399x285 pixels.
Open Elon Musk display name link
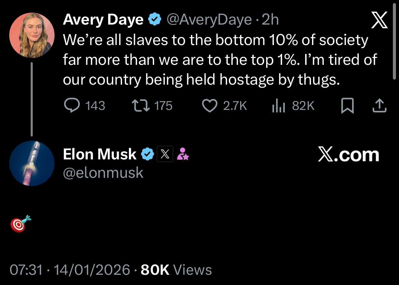100,154
